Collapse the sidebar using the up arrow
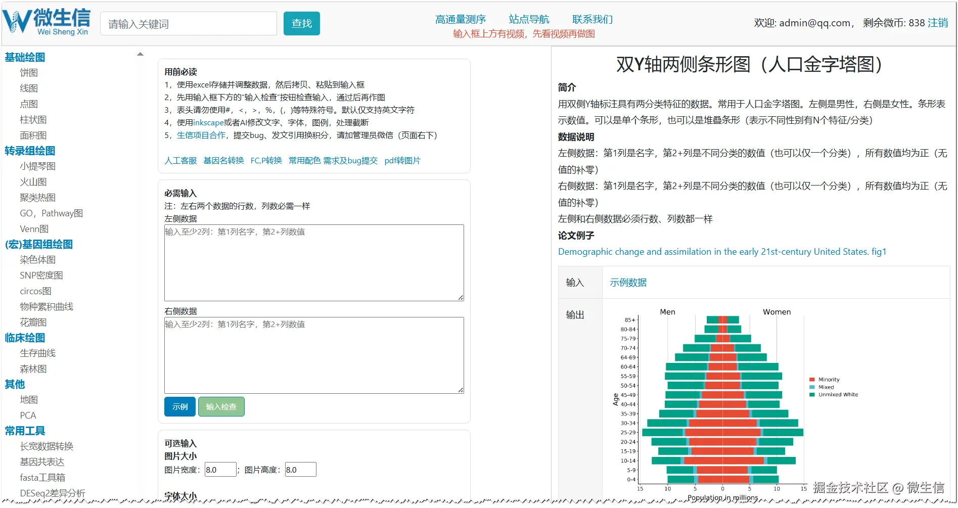 (141, 54)
